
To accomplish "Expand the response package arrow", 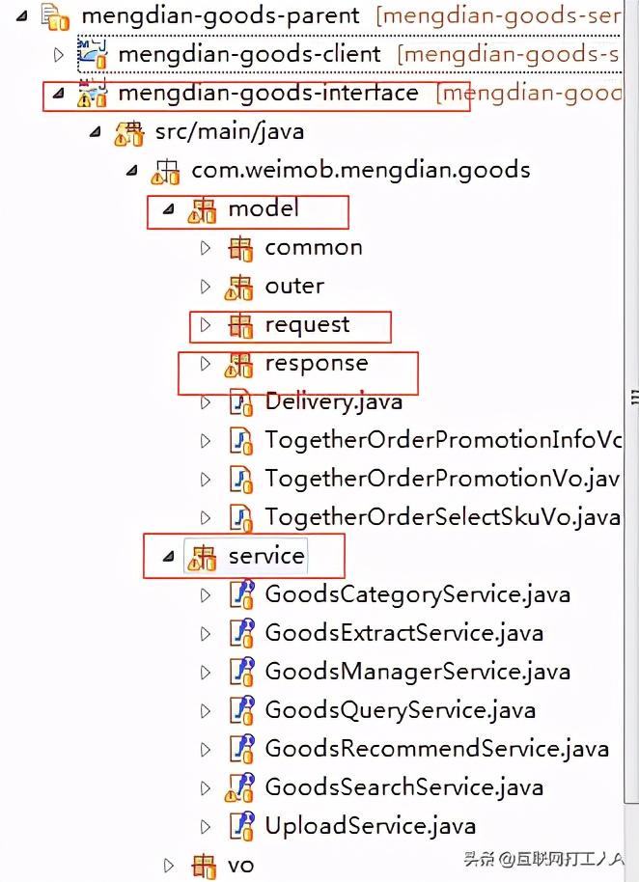I will click(x=205, y=364).
